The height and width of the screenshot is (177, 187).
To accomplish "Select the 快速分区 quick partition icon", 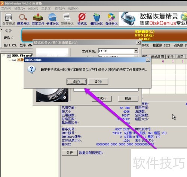I will (52, 19).
